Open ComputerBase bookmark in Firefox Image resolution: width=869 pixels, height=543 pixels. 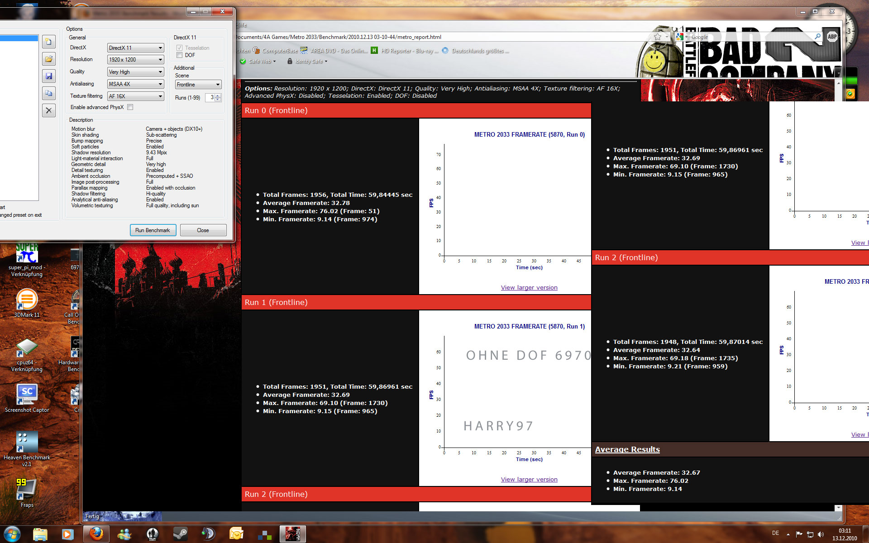pyautogui.click(x=275, y=51)
